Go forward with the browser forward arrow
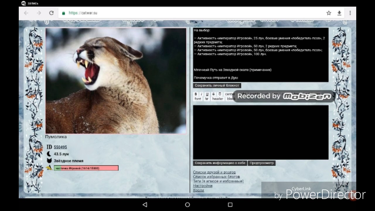This screenshot has width=375, height=211. [39, 13]
